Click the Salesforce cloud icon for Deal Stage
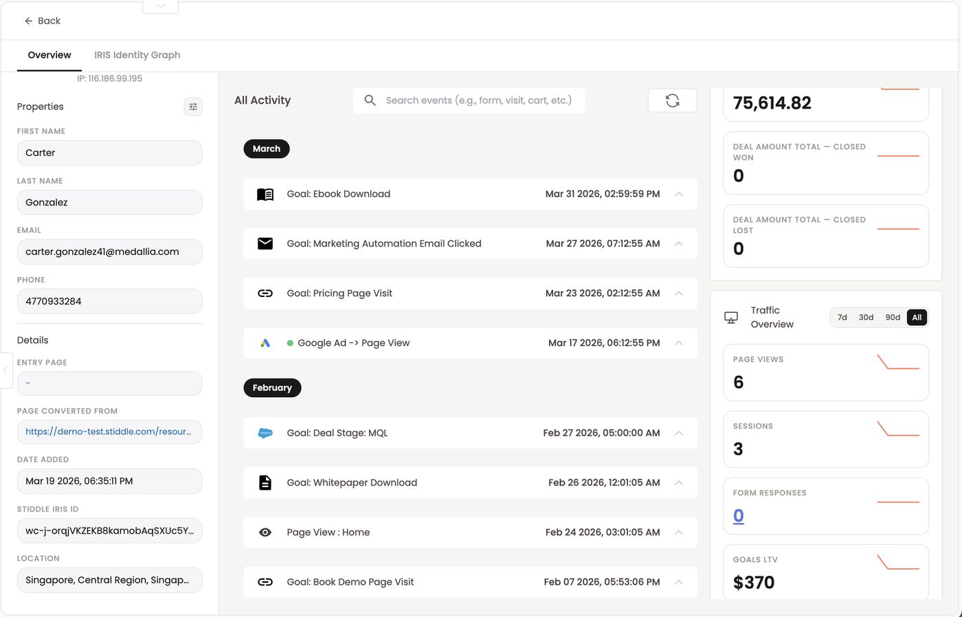Viewport: 962px width, 617px height. click(x=265, y=433)
